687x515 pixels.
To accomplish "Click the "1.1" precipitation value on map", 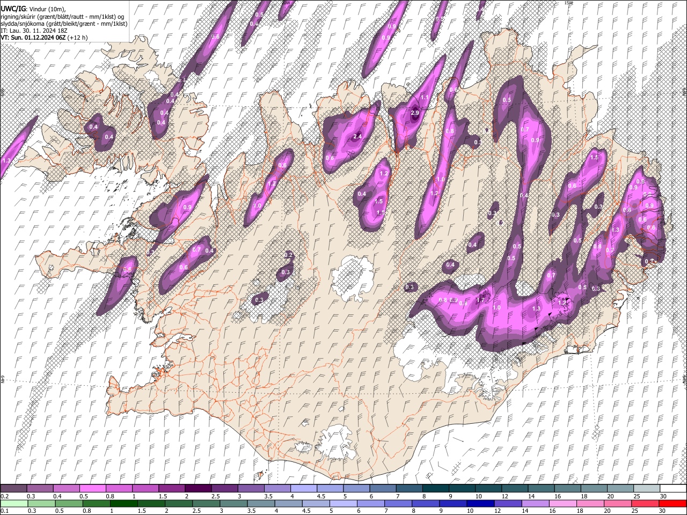I will [x=425, y=98].
